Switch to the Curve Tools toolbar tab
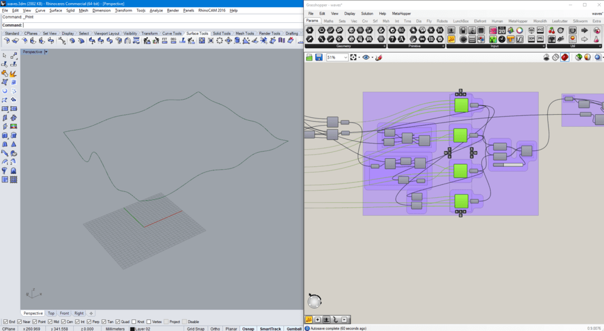This screenshot has width=604, height=331. tap(172, 34)
